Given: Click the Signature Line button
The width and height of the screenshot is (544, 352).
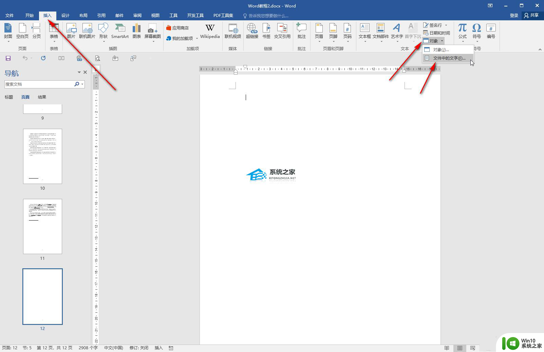Looking at the screenshot, I should point(433,25).
